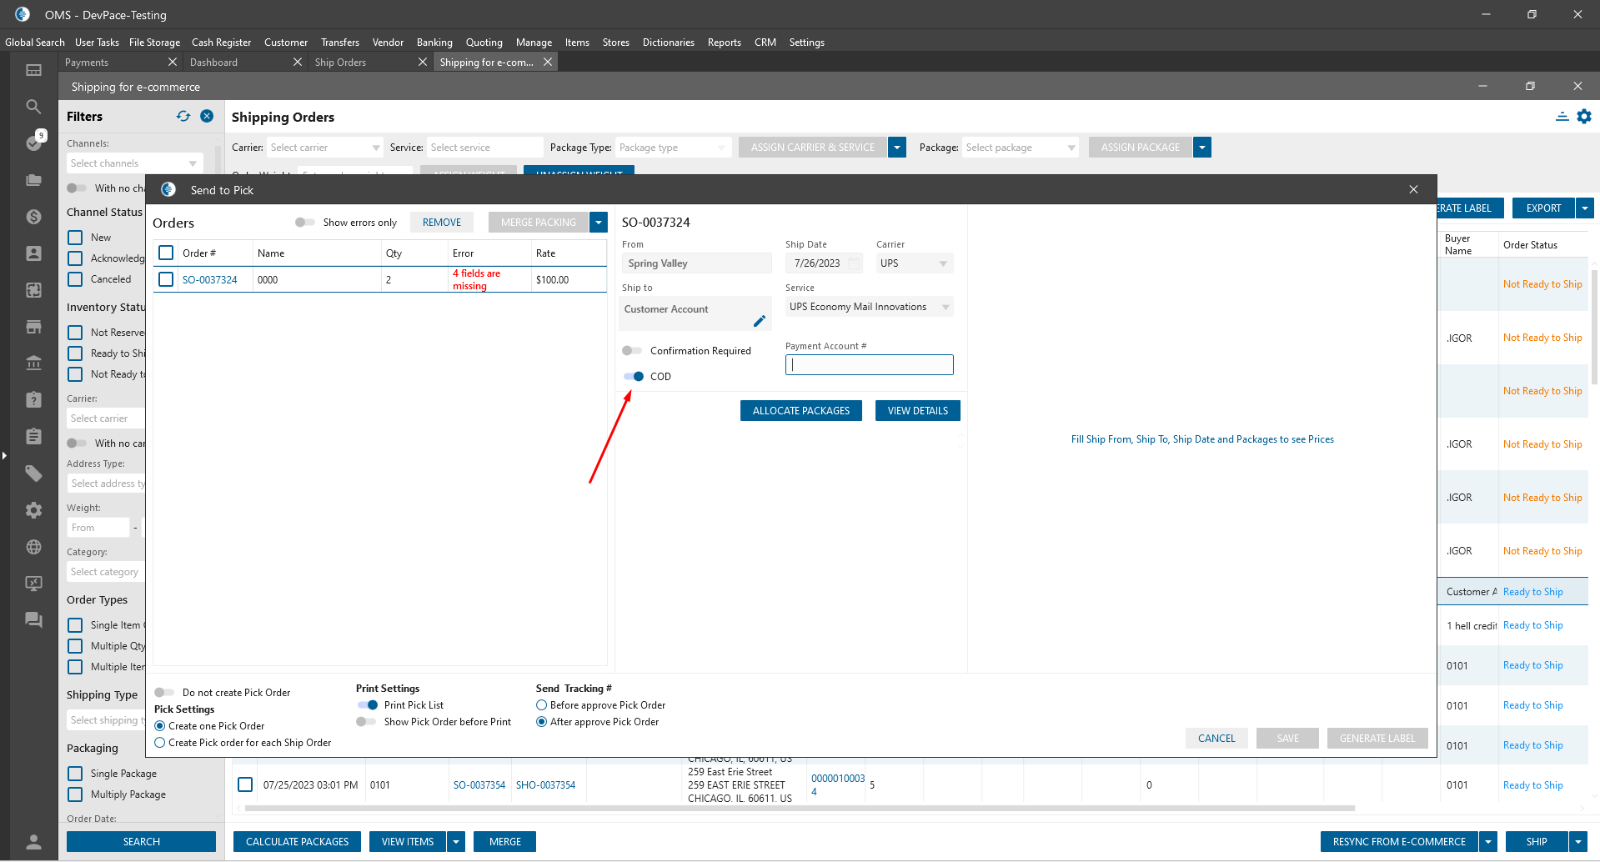Screen dimensions: 1600x862
Task: Open user profile icon at sidebar bottom
Action: click(33, 841)
